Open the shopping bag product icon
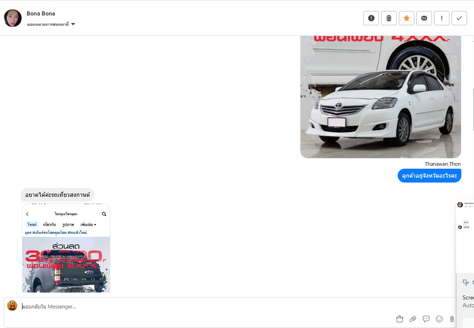The width and height of the screenshot is (474, 328). 400,319
